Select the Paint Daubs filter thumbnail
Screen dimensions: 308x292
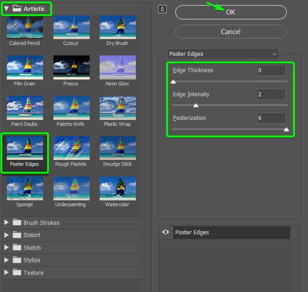tap(25, 108)
